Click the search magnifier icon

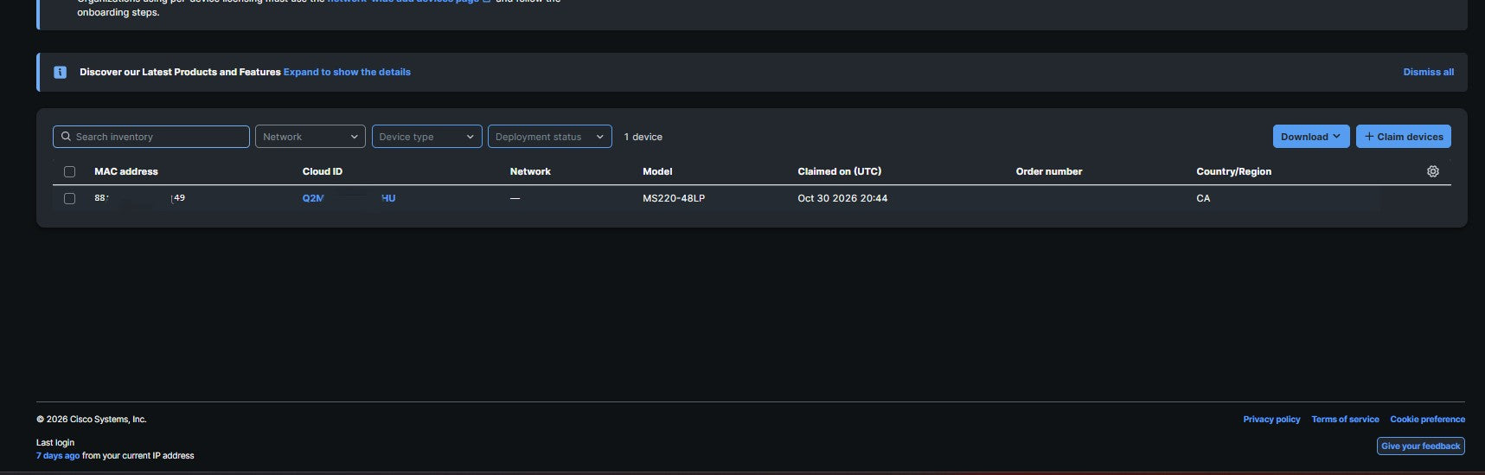[66, 137]
